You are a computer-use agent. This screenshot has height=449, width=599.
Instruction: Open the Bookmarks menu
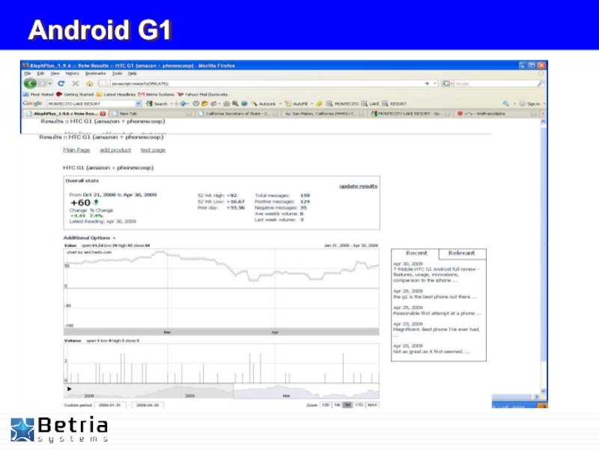coord(96,73)
